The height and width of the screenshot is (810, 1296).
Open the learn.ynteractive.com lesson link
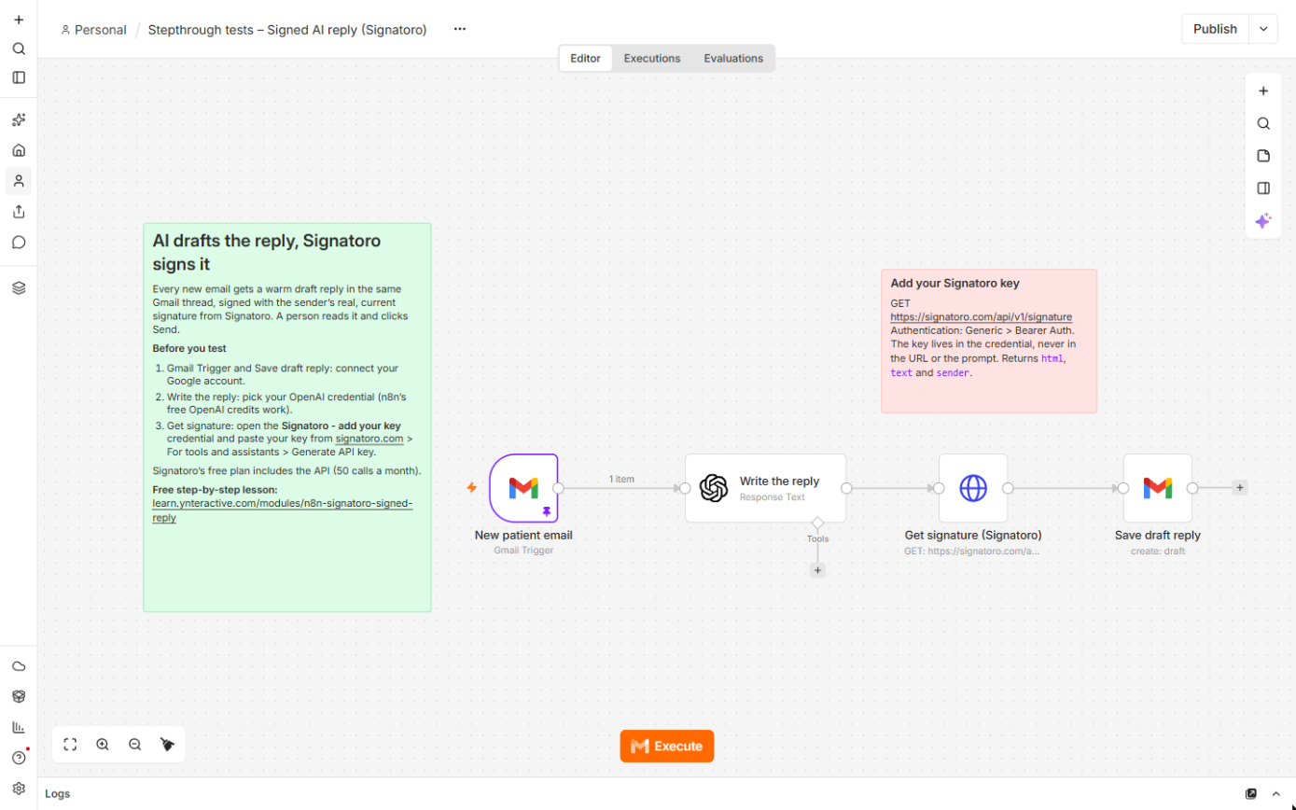point(282,510)
